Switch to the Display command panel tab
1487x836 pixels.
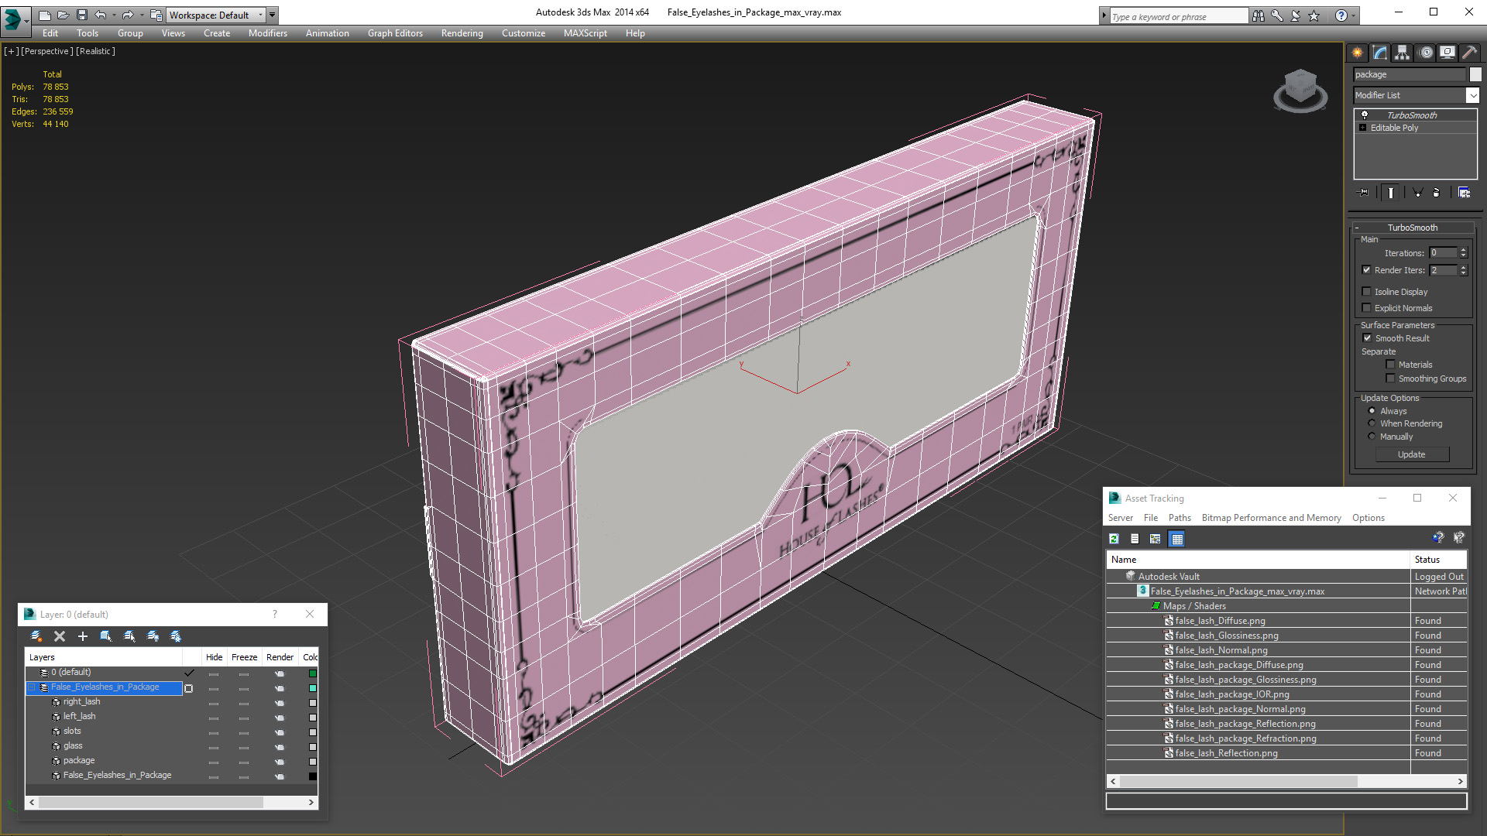[1447, 53]
